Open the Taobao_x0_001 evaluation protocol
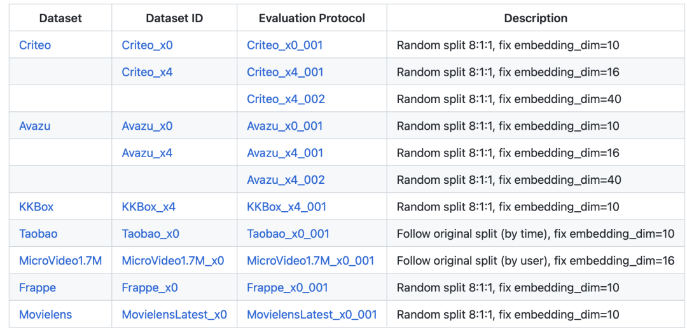This screenshot has width=687, height=332. [288, 233]
